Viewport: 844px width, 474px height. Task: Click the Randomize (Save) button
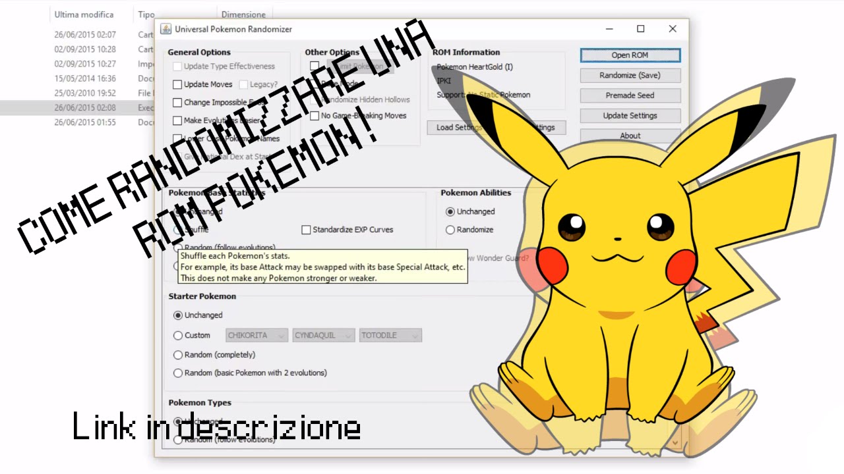pyautogui.click(x=630, y=75)
